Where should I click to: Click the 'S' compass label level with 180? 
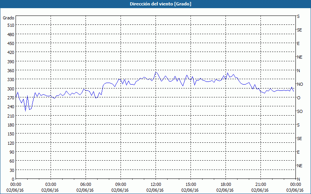point(298,125)
